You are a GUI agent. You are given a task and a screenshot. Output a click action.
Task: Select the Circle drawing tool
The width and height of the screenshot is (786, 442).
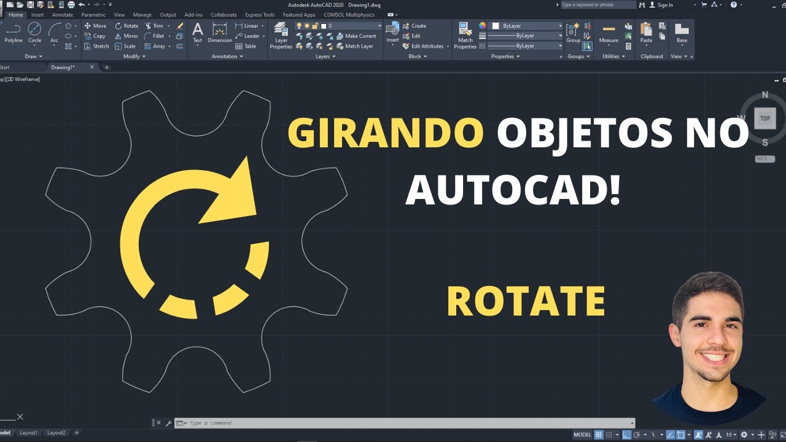click(x=35, y=33)
